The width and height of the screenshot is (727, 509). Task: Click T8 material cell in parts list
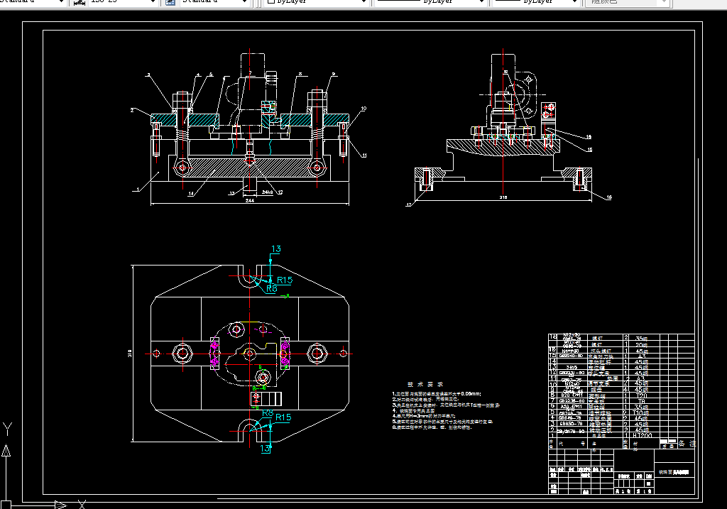pyautogui.click(x=641, y=402)
